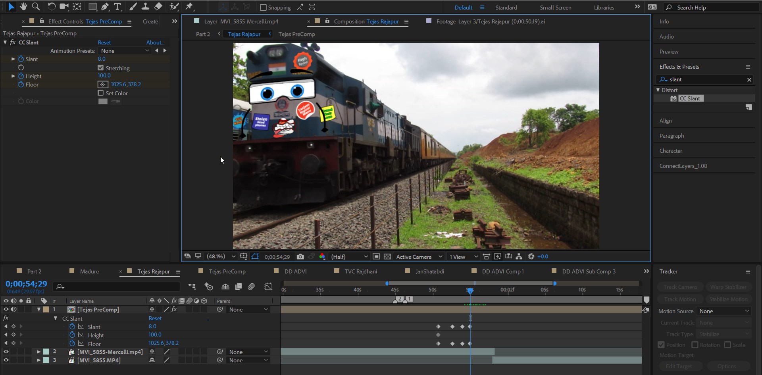Open the Animation Presets dropdown

point(125,51)
